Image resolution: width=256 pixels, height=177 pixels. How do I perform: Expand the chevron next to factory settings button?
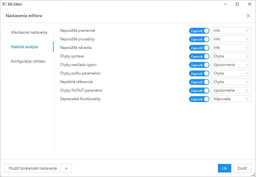[66, 168]
